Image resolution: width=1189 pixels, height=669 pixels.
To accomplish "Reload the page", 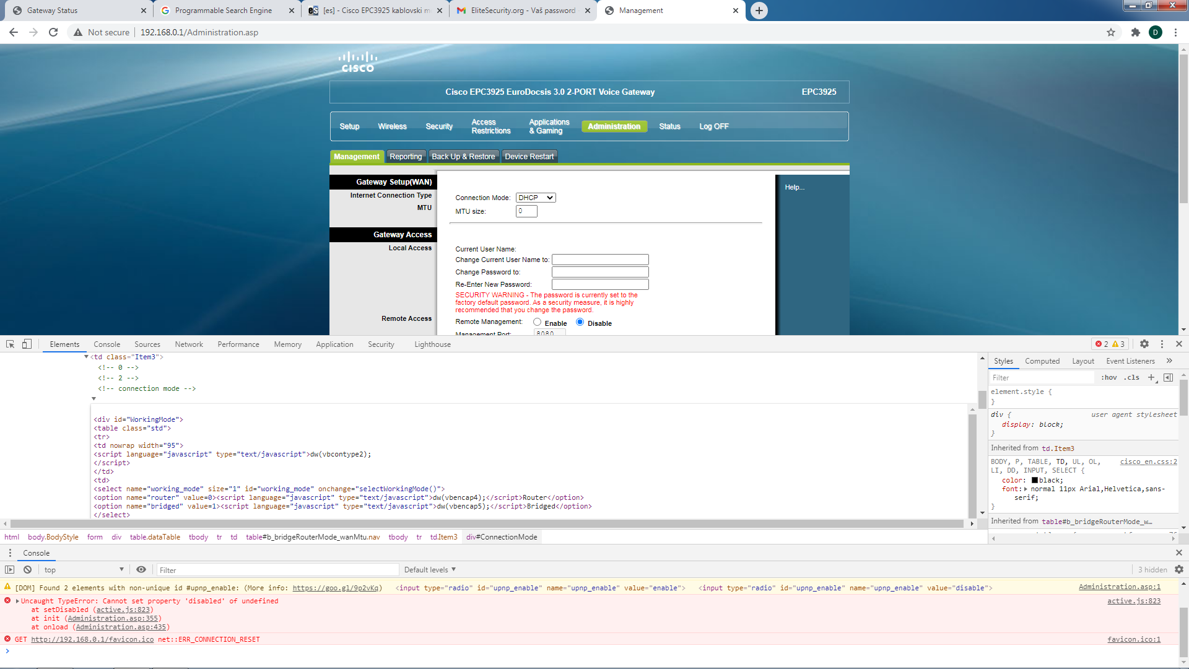I will (x=53, y=32).
